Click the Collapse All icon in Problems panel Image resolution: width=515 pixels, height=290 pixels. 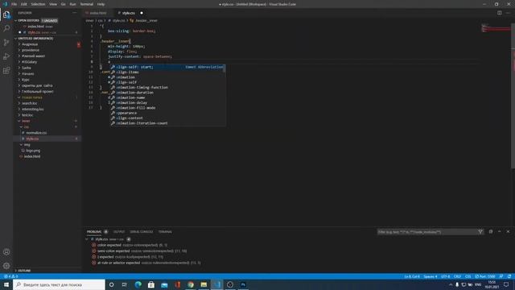[x=491, y=232]
